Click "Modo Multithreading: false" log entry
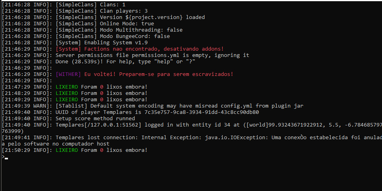Image resolution: width=382 pixels, height=191 pixels. coord(119,30)
